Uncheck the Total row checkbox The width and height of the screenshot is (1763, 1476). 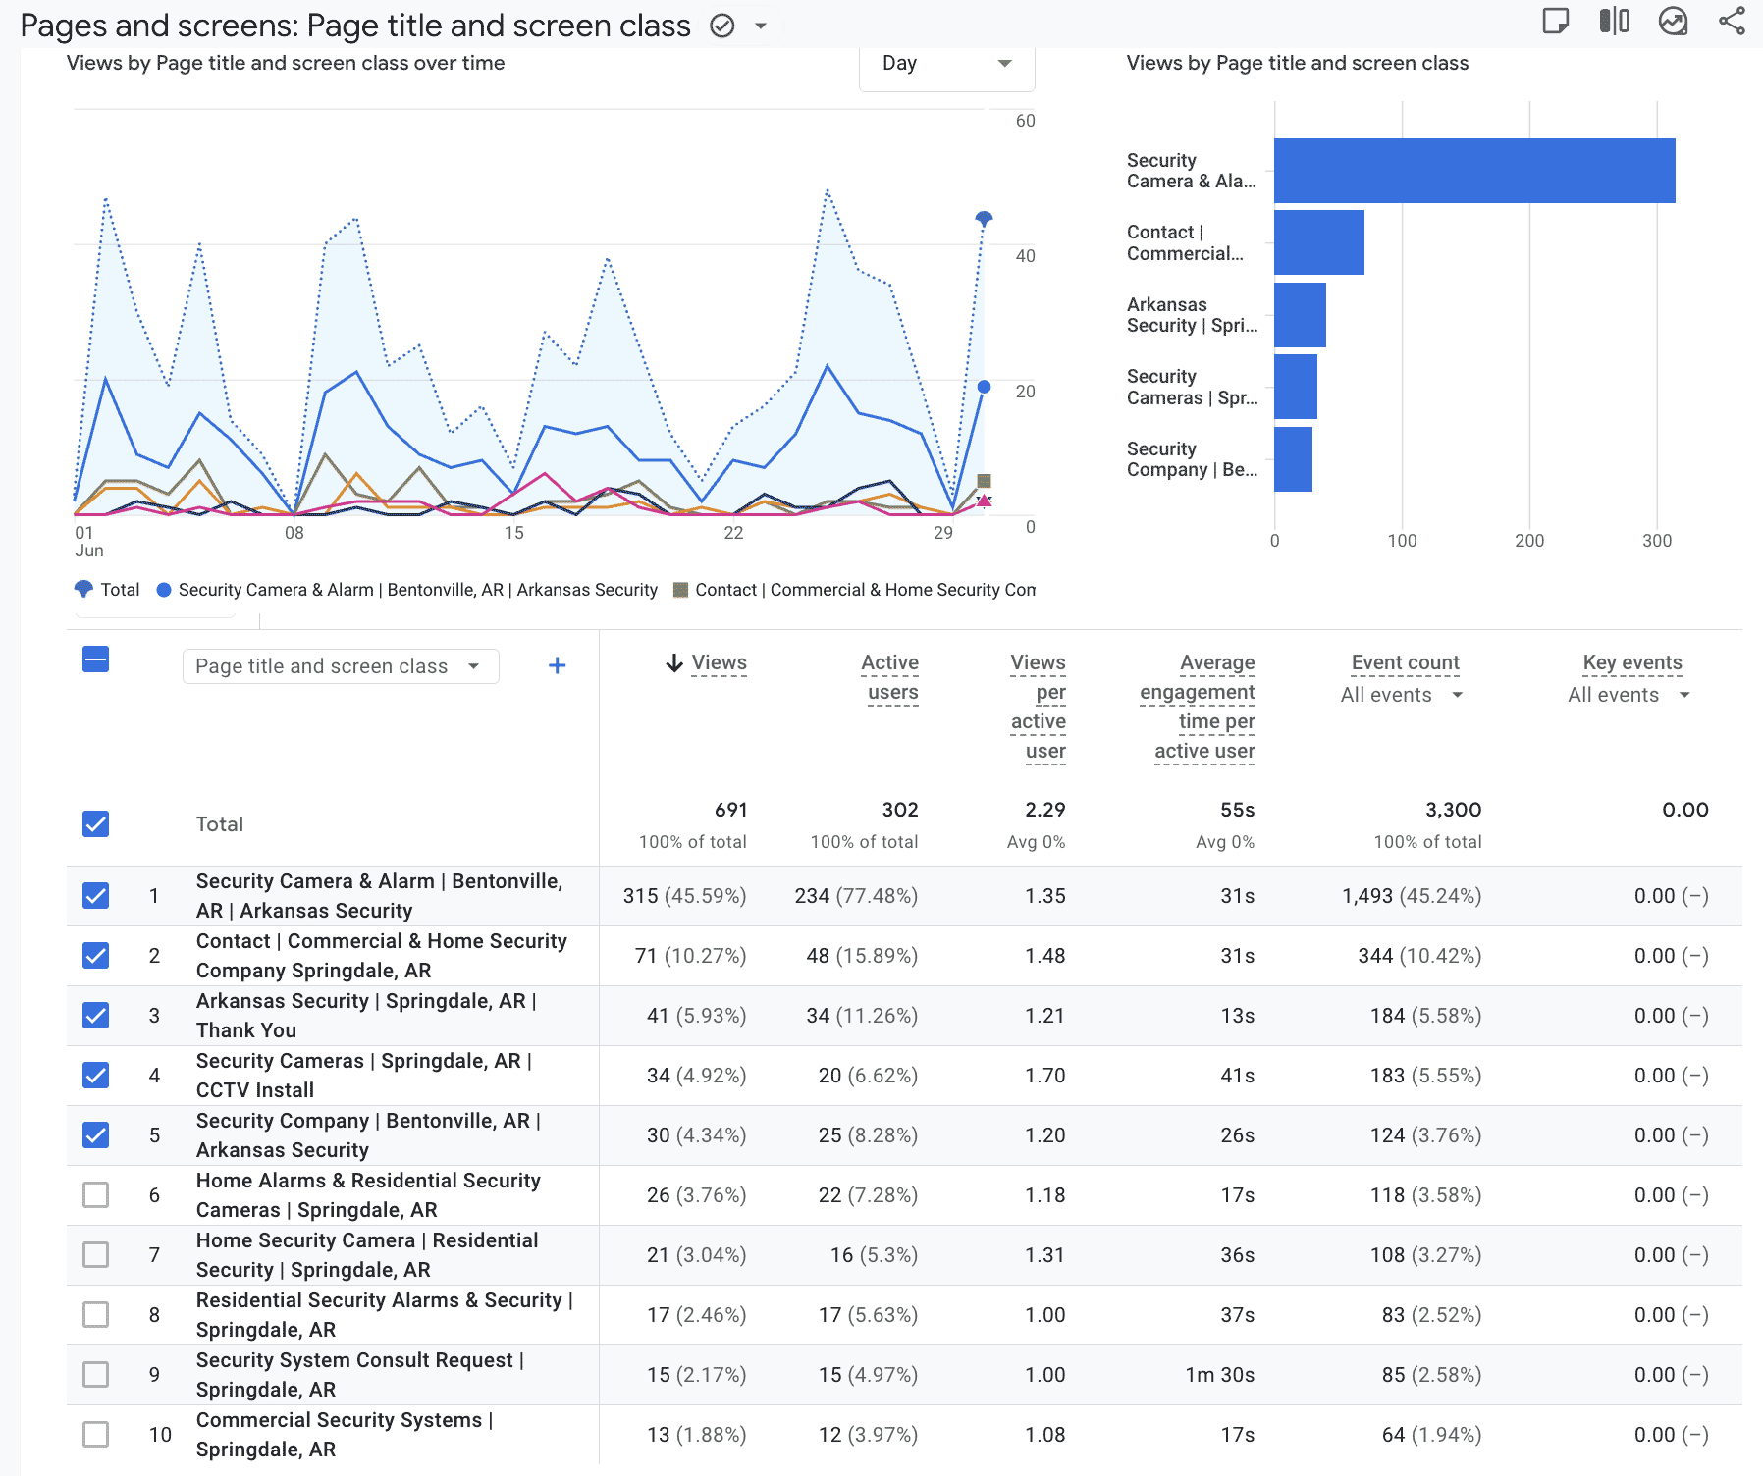tap(96, 824)
